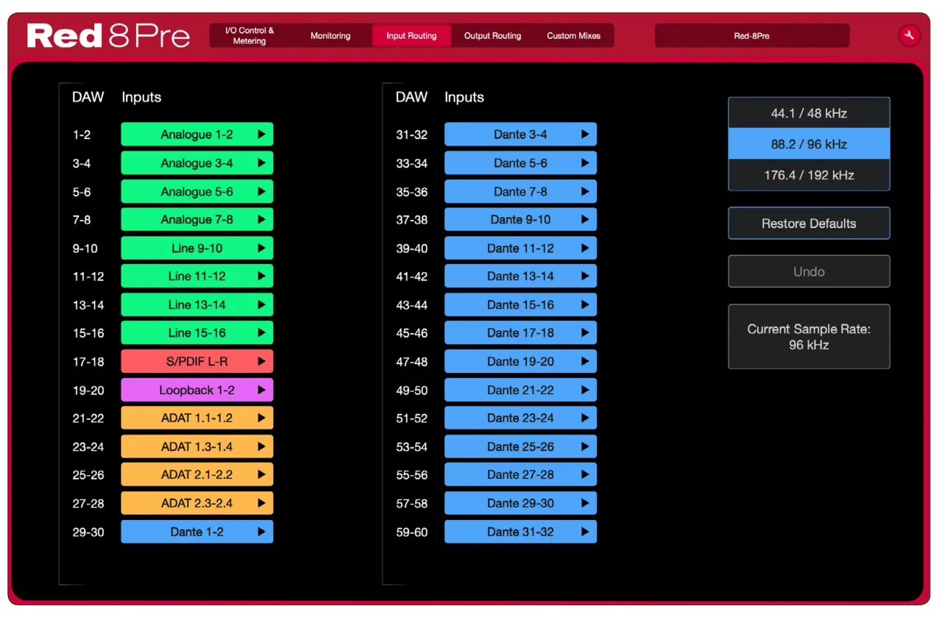Change the S/PDIF L-R input assignment
942x620 pixels.
[x=197, y=361]
